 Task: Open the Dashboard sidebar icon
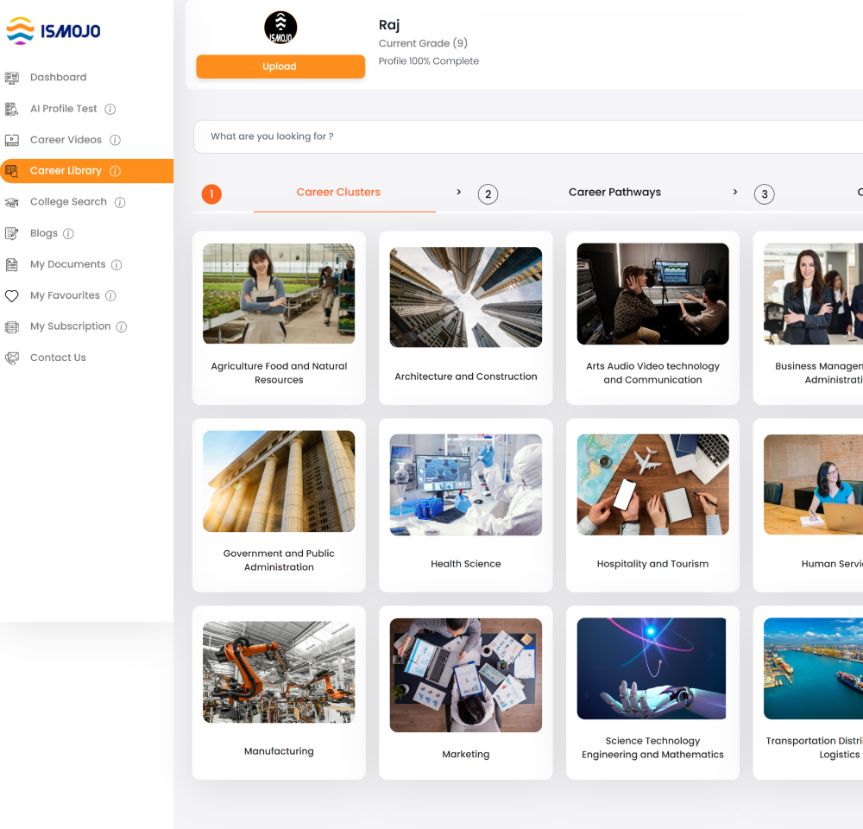click(11, 78)
